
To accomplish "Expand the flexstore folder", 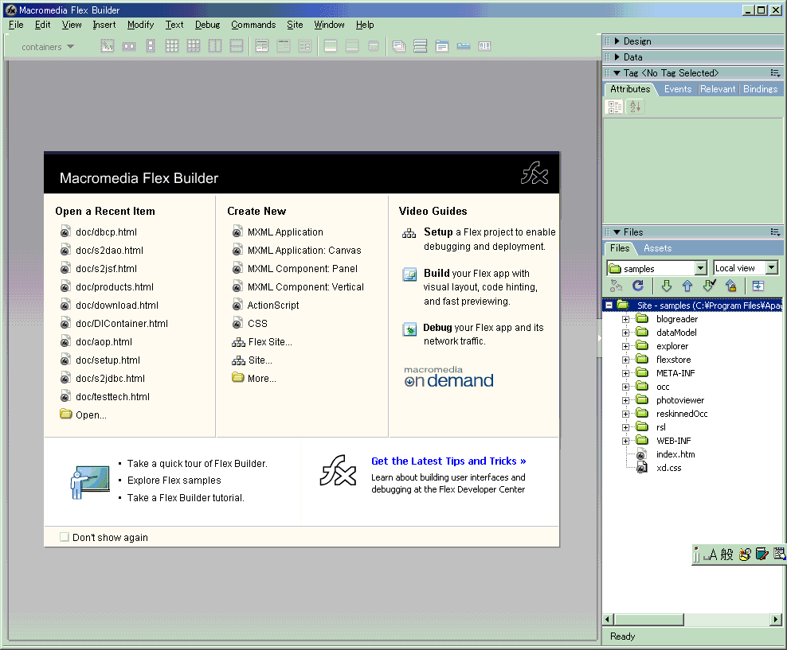I will (x=625, y=360).
